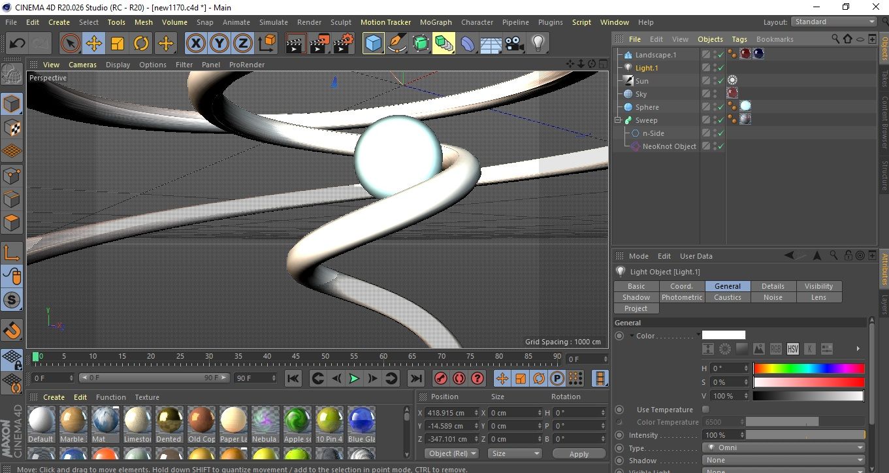The width and height of the screenshot is (889, 473).
Task: Toggle Sweep object enable checkmark
Action: point(720,120)
